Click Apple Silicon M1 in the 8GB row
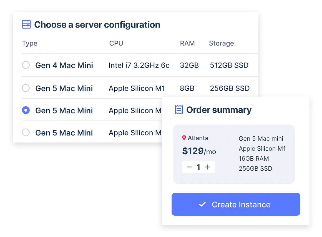Image resolution: width=322 pixels, height=237 pixels. (137, 88)
